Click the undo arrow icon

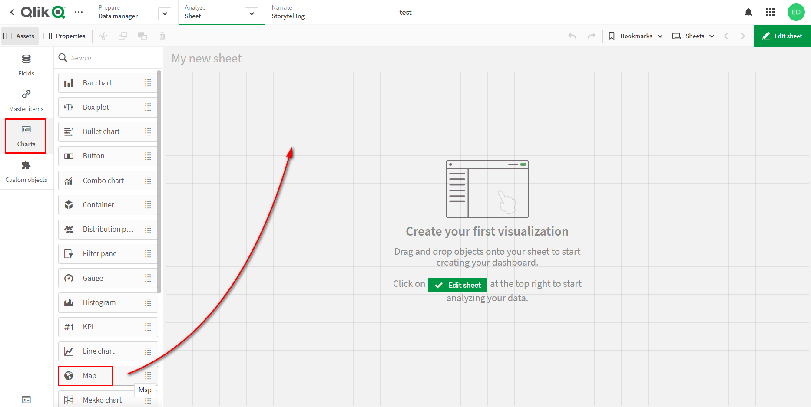point(572,36)
